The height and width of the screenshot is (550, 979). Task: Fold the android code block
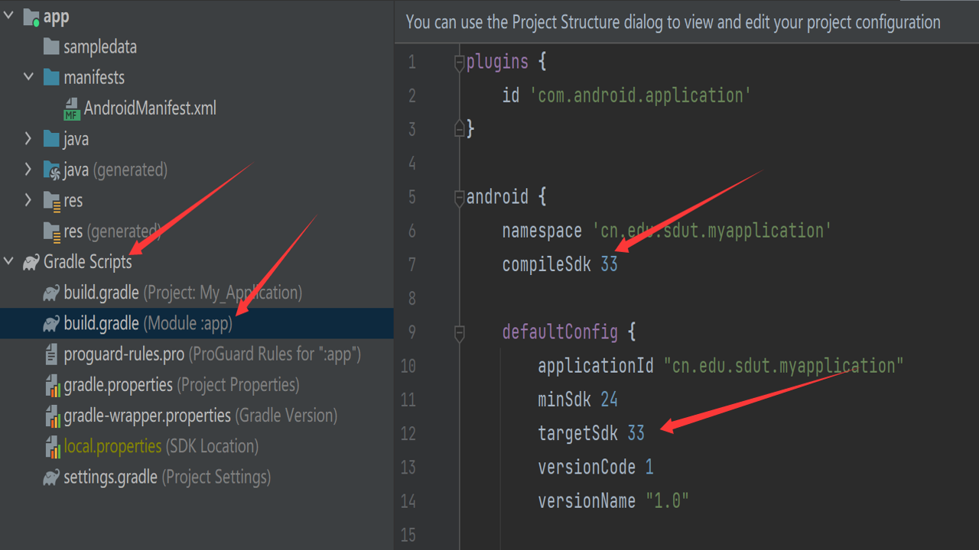[x=460, y=198]
